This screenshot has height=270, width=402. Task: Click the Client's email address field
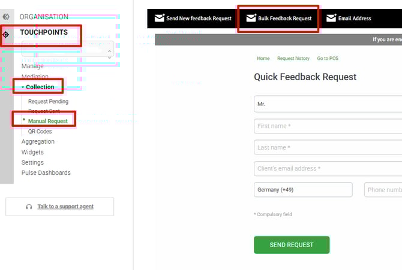[327, 169]
